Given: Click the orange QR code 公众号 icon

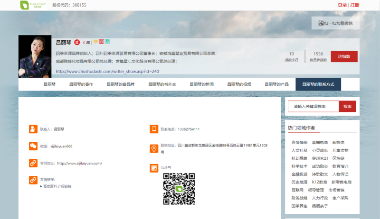Looking at the screenshot, I should pos(154,167).
